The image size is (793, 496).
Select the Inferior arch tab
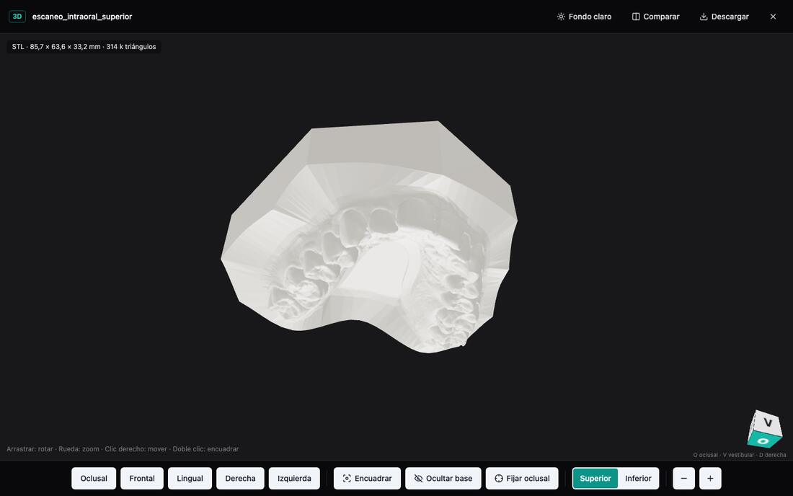coord(638,478)
